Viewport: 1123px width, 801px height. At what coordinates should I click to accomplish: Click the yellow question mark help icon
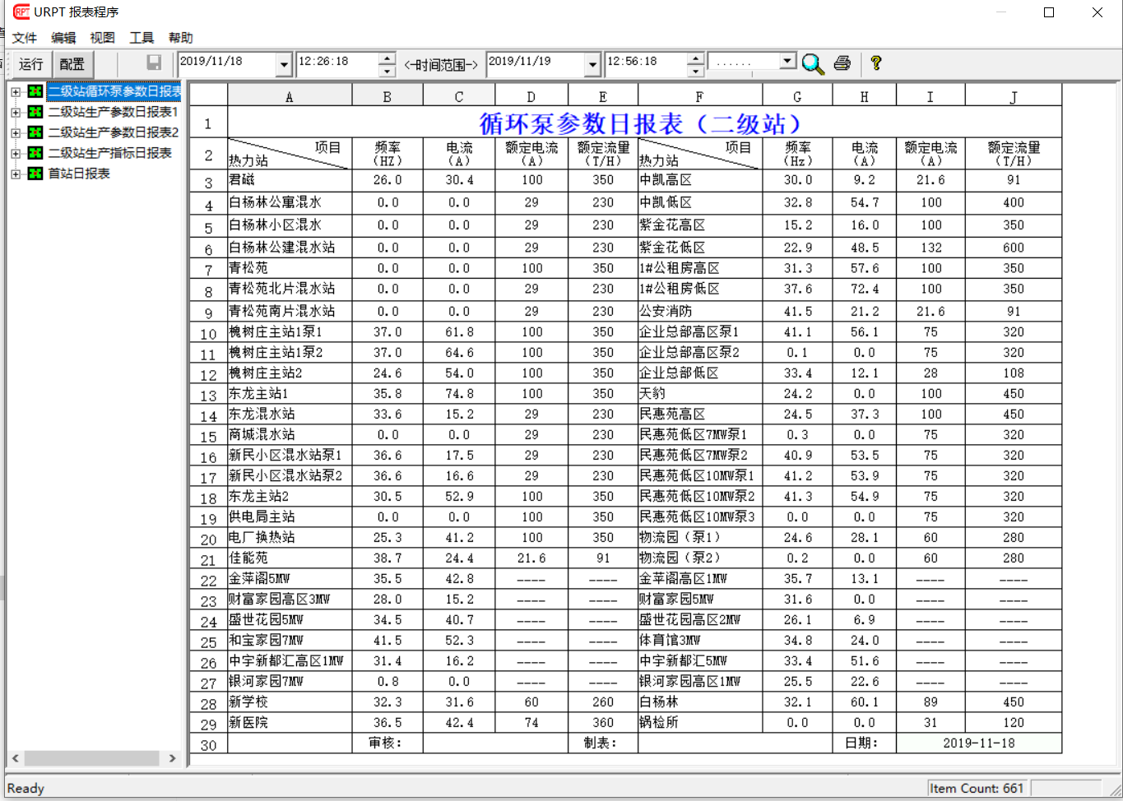[875, 63]
